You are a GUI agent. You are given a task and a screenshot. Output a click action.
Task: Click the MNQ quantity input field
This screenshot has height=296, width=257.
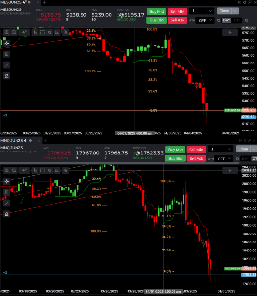click(217, 149)
